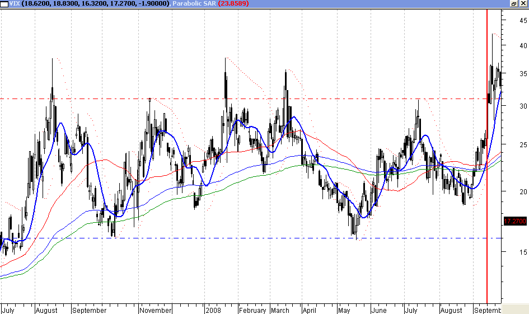Click the March date axis label
The height and width of the screenshot is (314, 529).
(280, 310)
